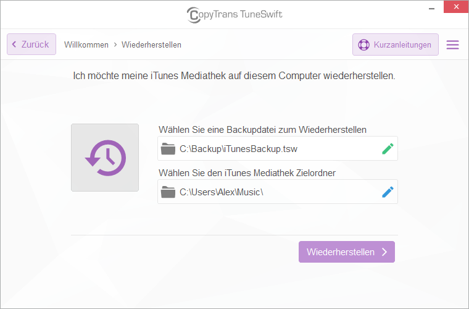Click the CopyTrans TuneSwift logo
Viewport: 469px width, 309px height.
(234, 15)
